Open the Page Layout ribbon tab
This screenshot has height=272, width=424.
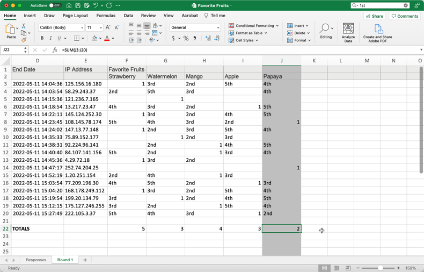75,16
